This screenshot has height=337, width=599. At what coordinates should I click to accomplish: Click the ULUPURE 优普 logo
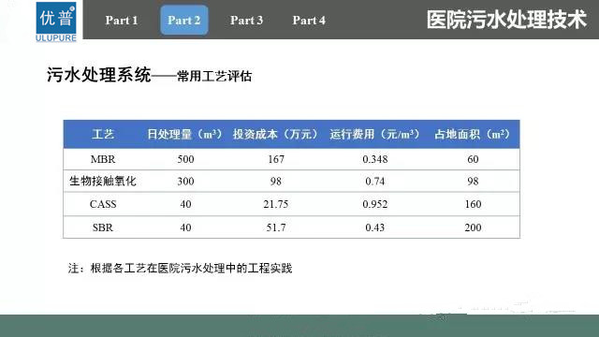[56, 22]
